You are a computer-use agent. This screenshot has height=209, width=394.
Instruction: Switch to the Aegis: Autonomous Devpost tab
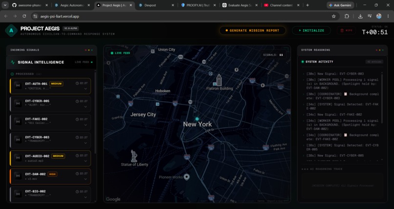[72, 5]
